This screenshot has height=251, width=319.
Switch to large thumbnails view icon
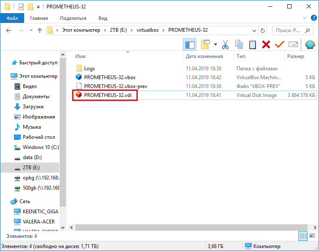pyautogui.click(x=312, y=236)
